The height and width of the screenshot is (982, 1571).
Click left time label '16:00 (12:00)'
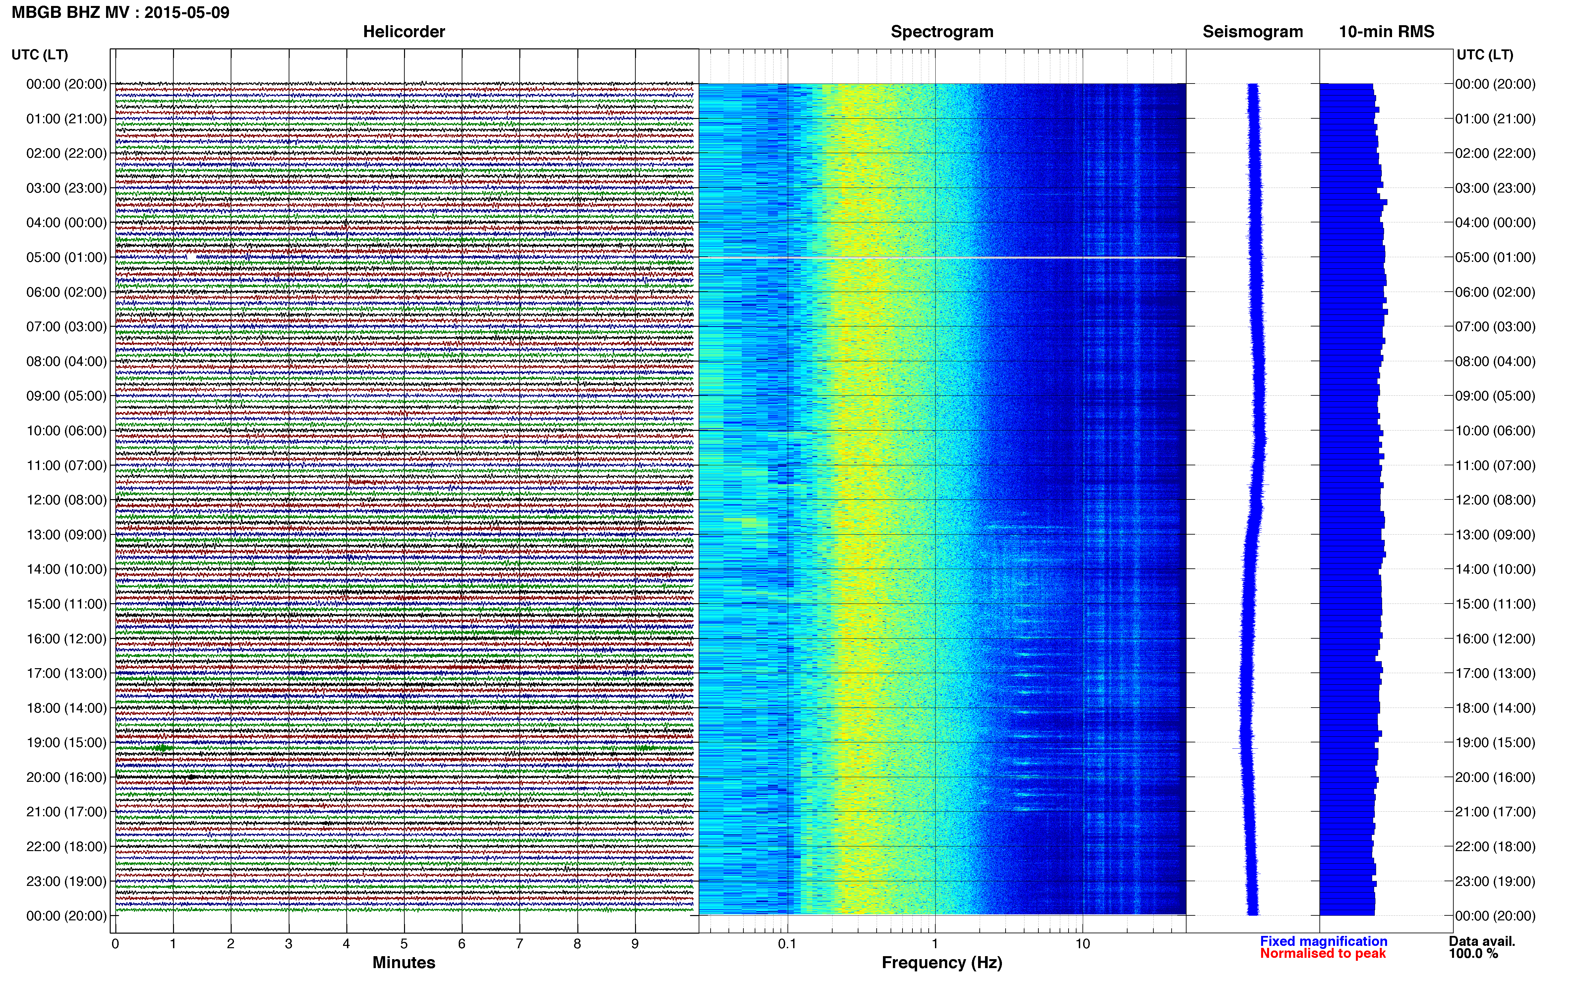[66, 638]
